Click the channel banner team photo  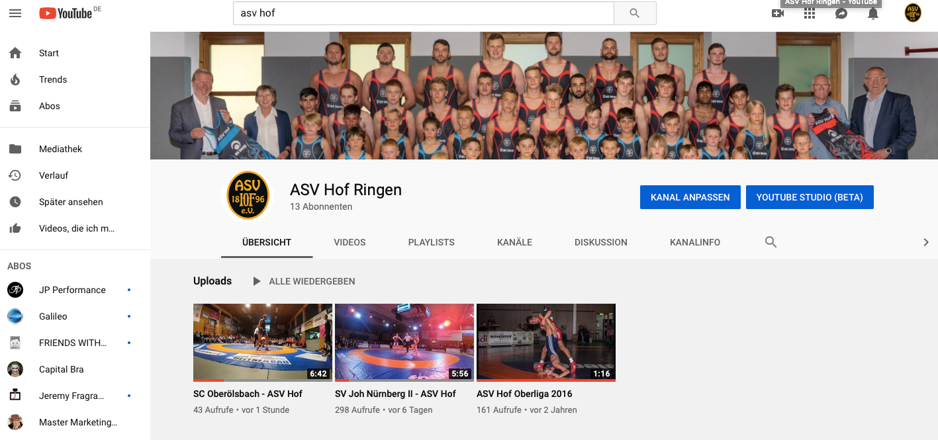click(544, 96)
